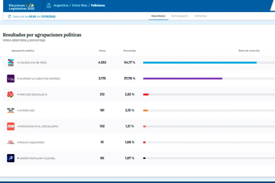The height and width of the screenshot is (183, 275).
Task: Sort by the Votos column header
Action: 102,51
